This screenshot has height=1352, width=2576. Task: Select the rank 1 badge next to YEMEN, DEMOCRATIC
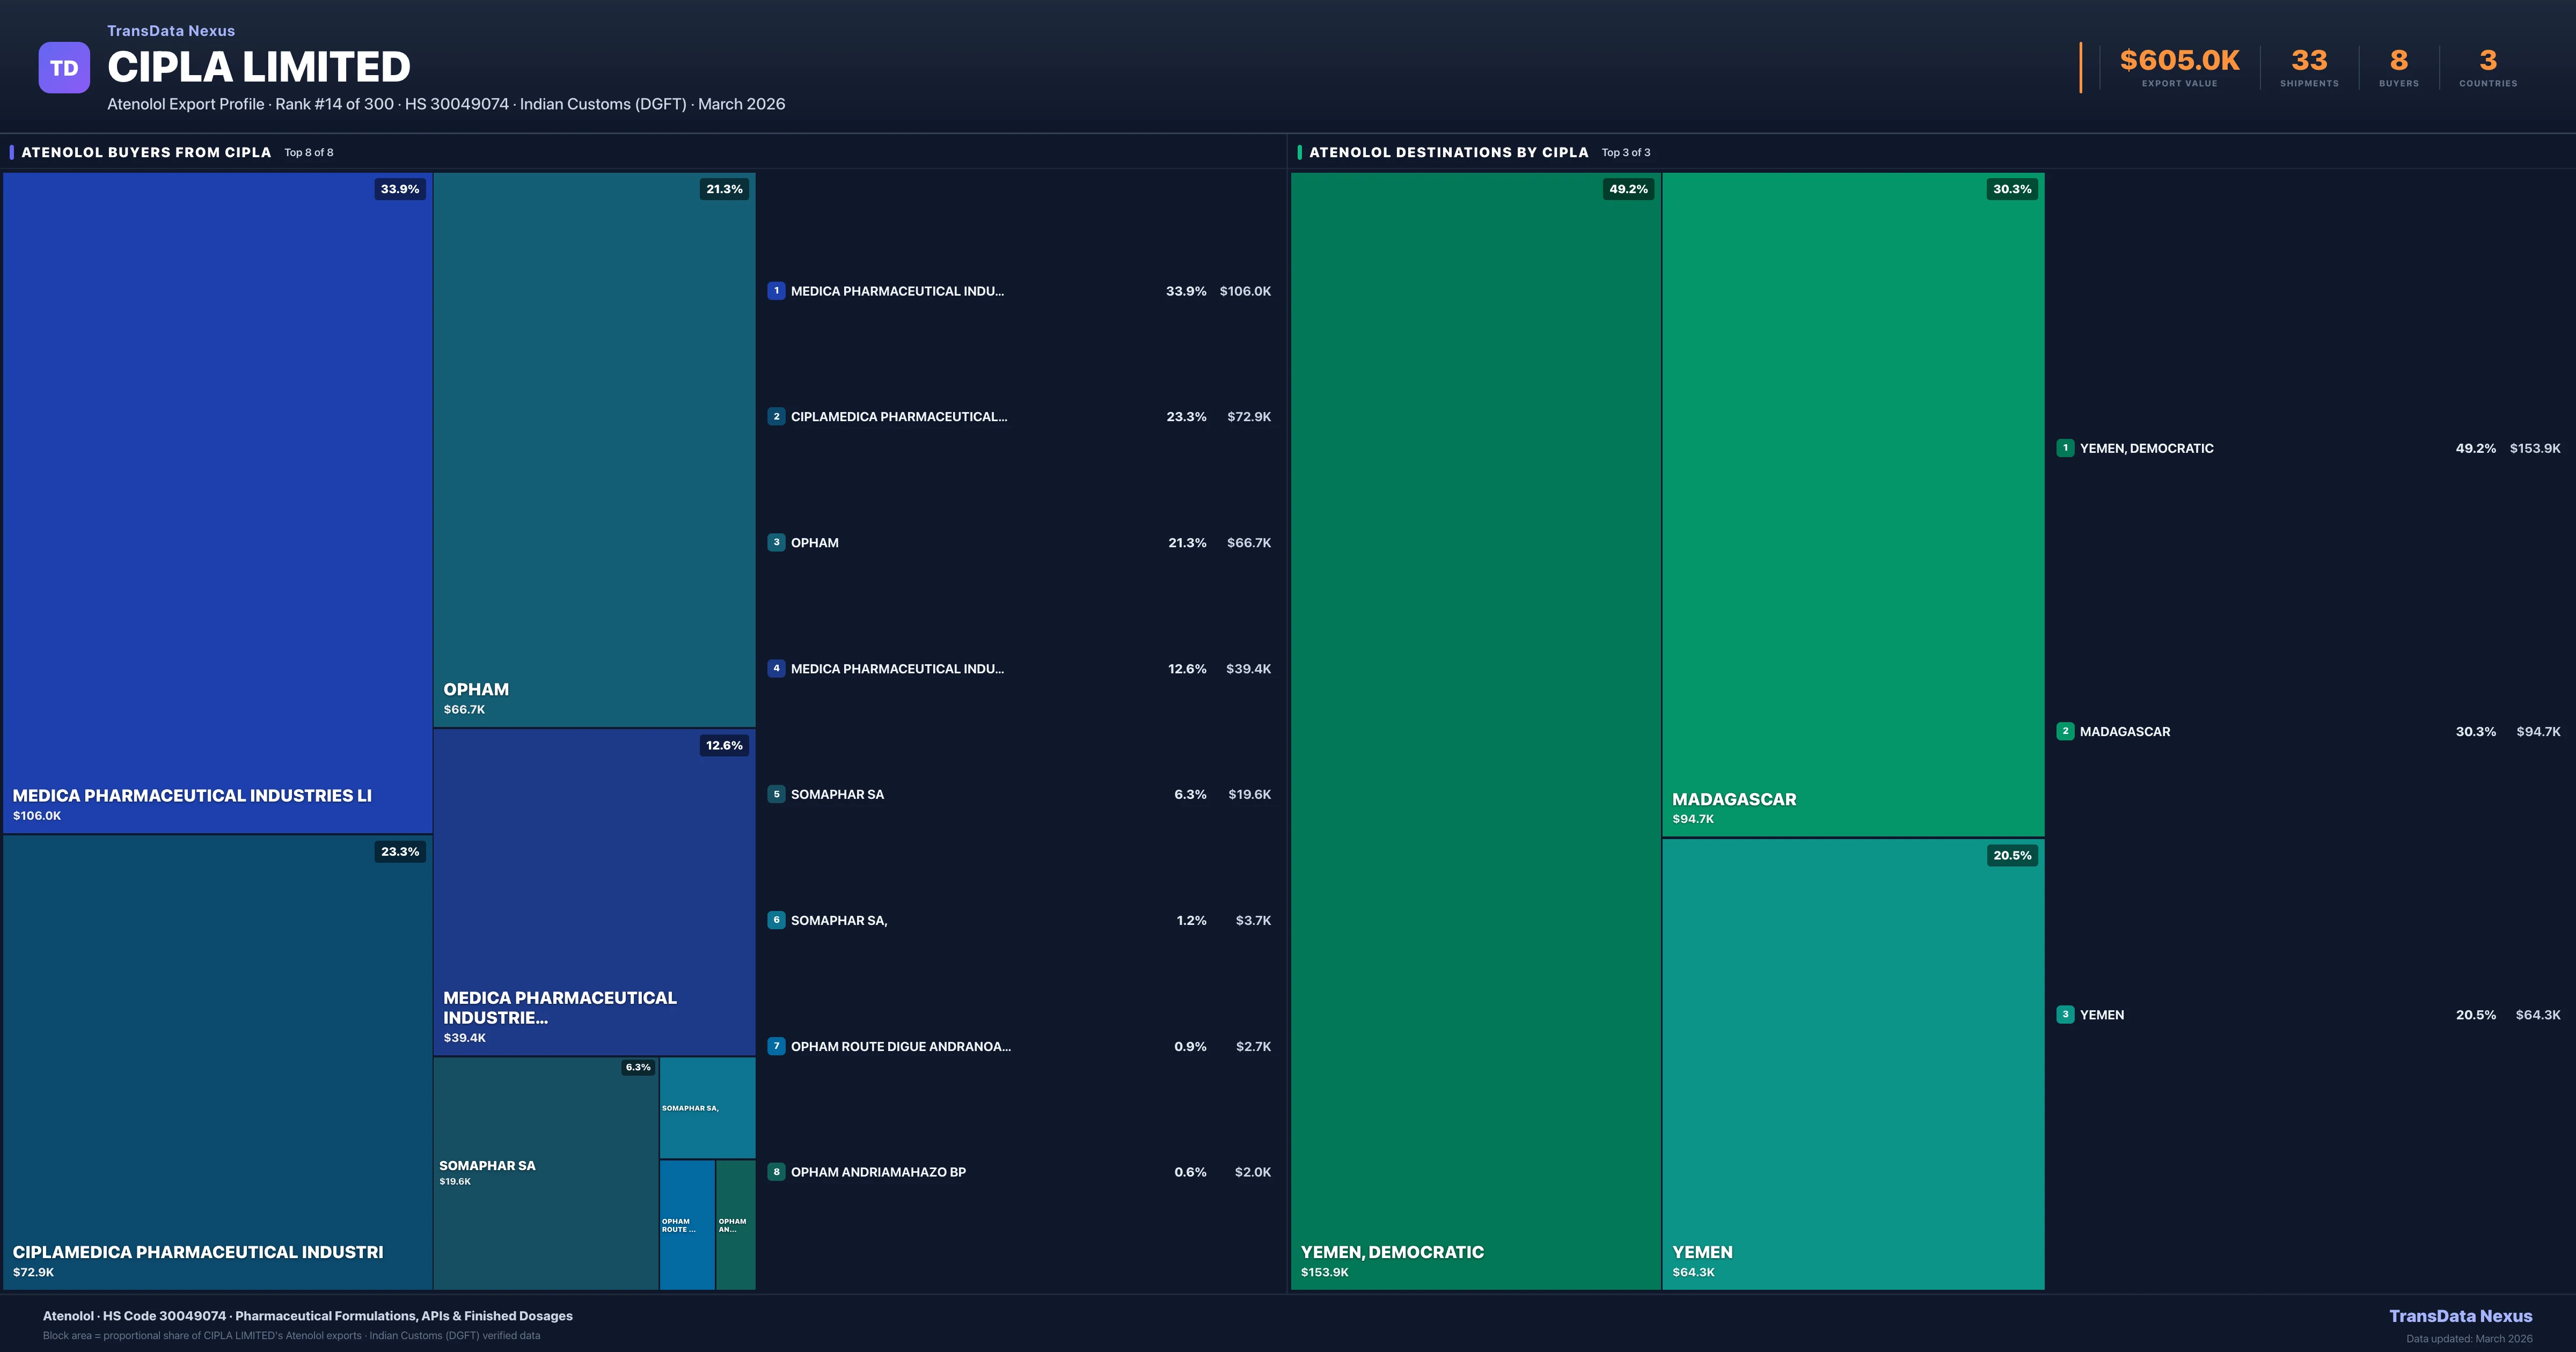coord(2065,448)
